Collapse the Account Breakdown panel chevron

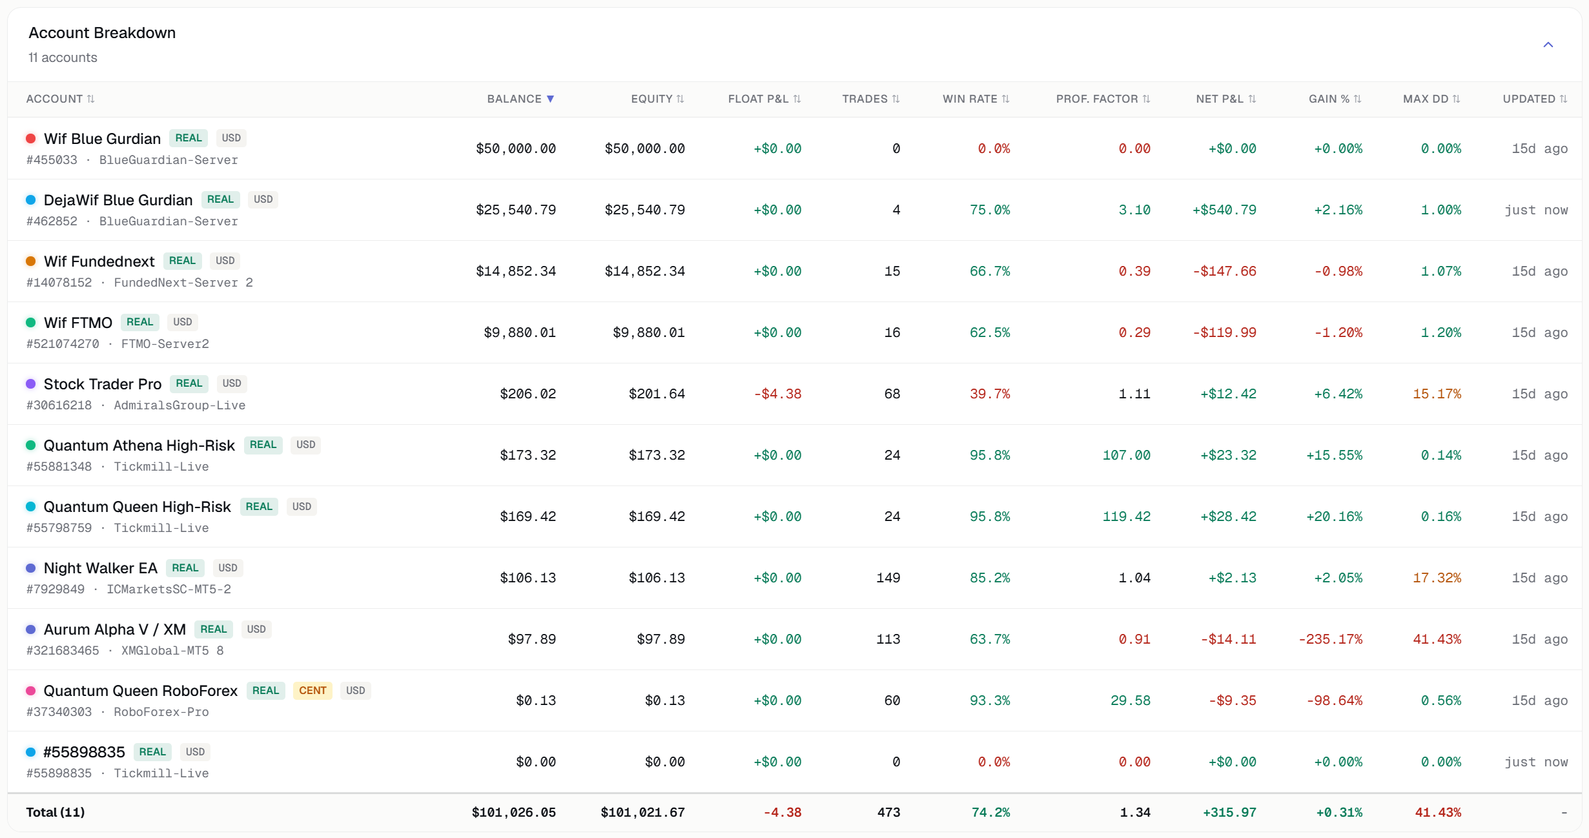coord(1548,45)
